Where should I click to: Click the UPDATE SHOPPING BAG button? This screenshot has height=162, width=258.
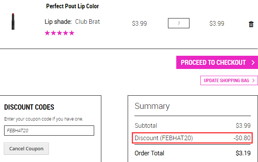(229, 81)
